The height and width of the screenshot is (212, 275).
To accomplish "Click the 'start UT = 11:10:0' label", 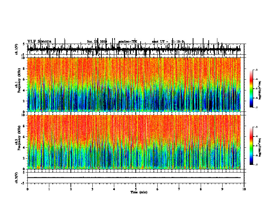I will 168,42.
